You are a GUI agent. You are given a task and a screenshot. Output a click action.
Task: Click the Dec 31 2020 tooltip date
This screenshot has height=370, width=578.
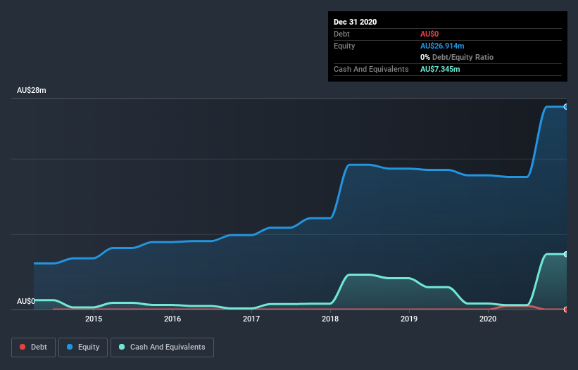click(355, 22)
